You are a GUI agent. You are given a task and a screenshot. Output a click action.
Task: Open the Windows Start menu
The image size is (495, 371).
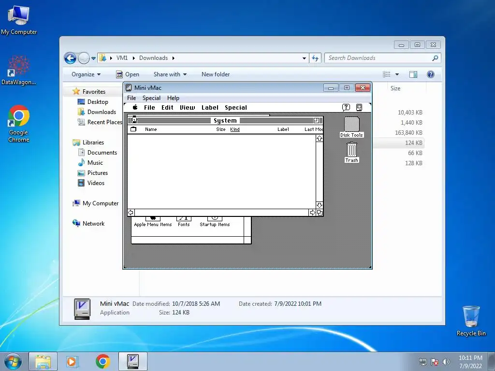click(x=13, y=361)
